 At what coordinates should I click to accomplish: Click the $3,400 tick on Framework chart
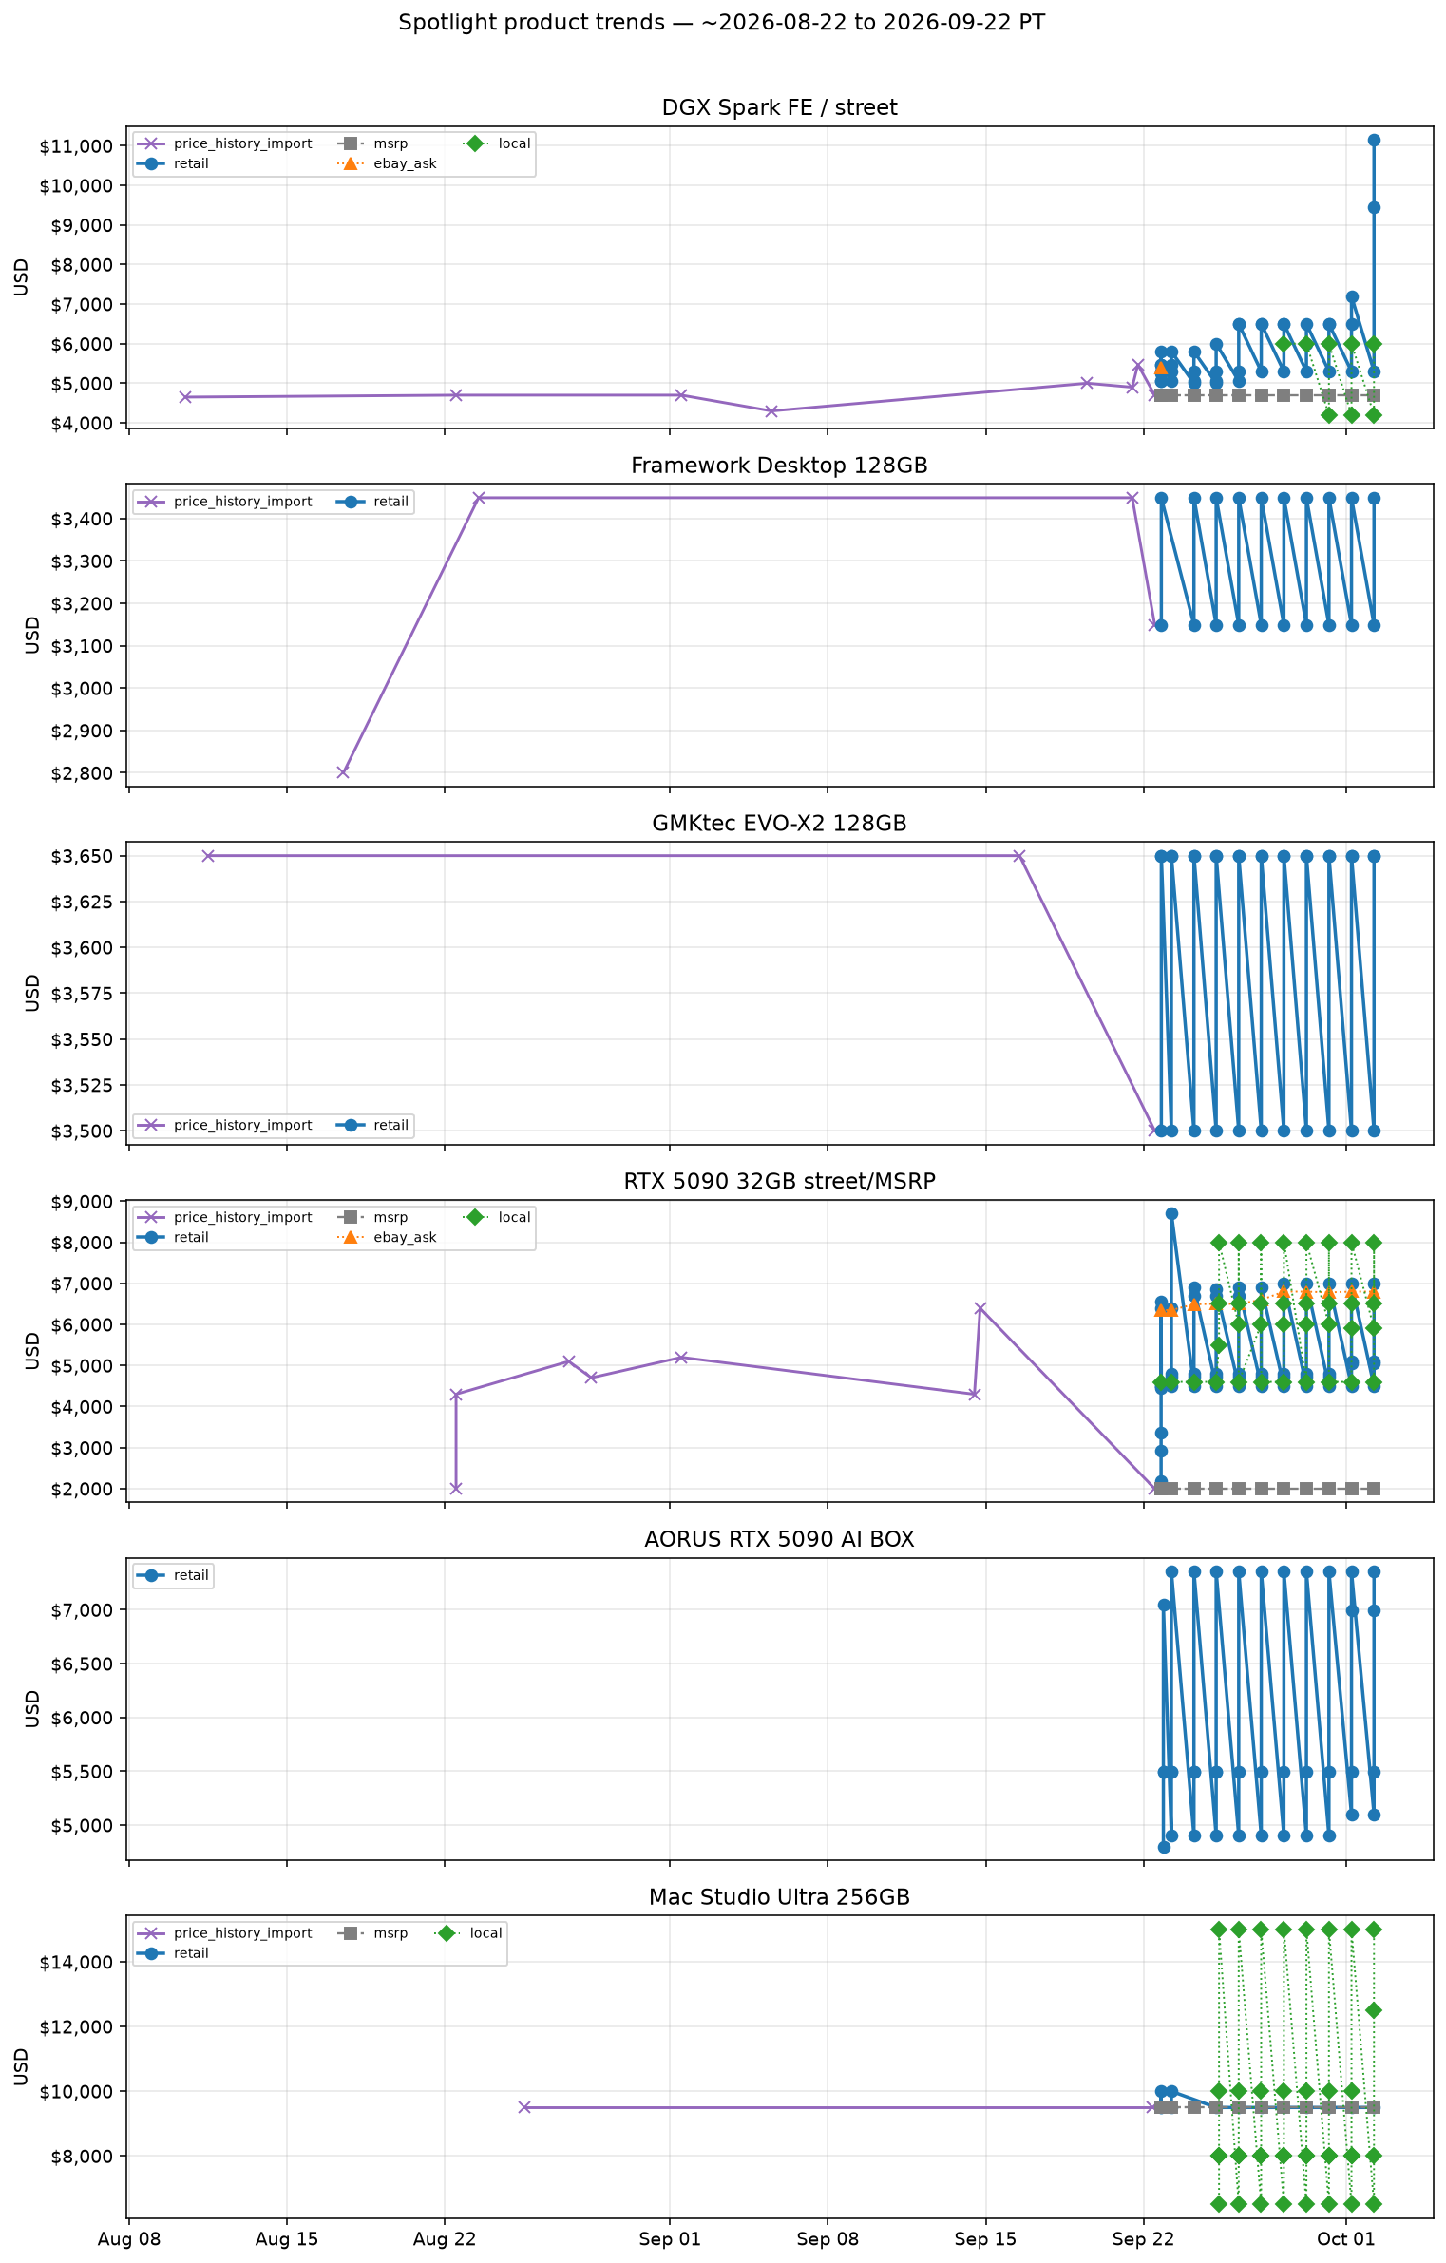82,519
